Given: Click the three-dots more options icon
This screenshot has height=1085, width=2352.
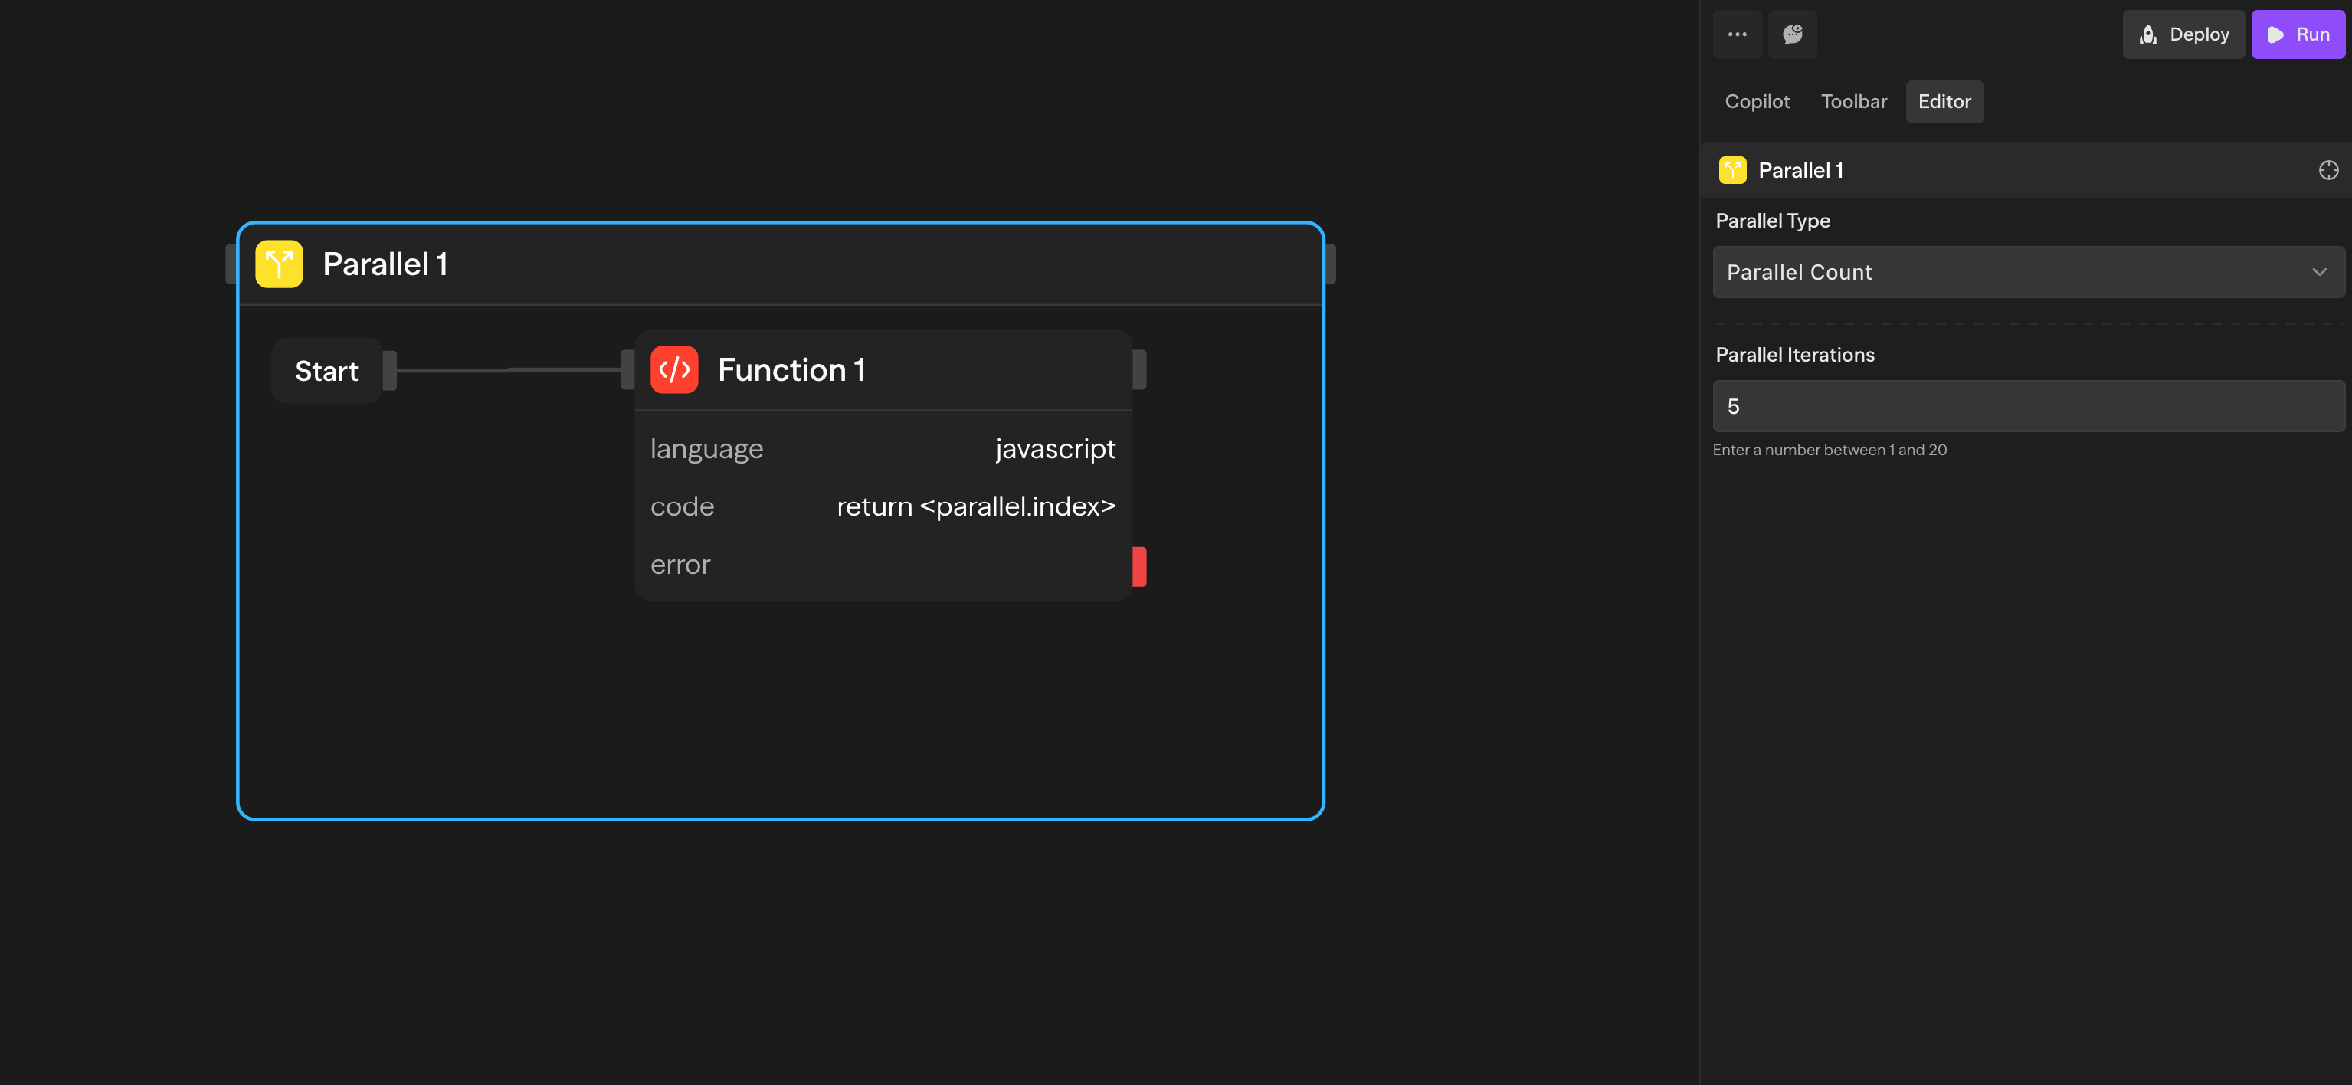Looking at the screenshot, I should coord(1737,34).
